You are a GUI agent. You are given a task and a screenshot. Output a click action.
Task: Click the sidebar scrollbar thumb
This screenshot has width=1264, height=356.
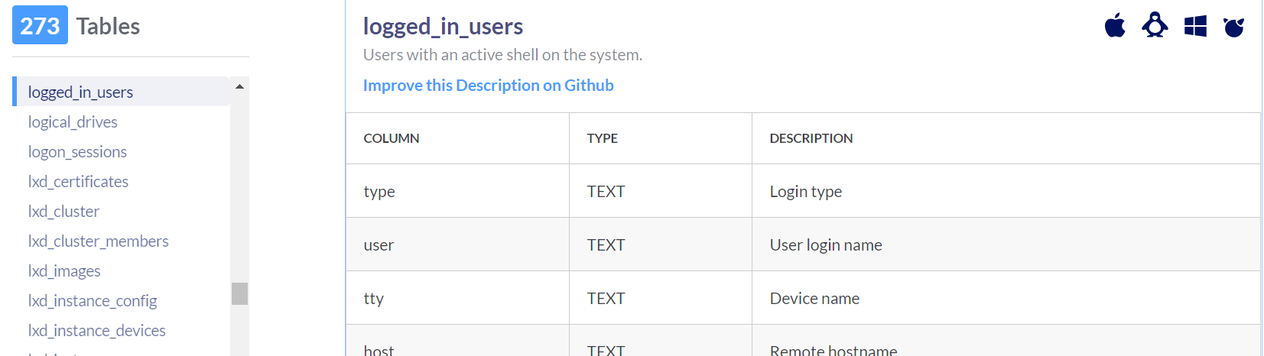click(239, 293)
